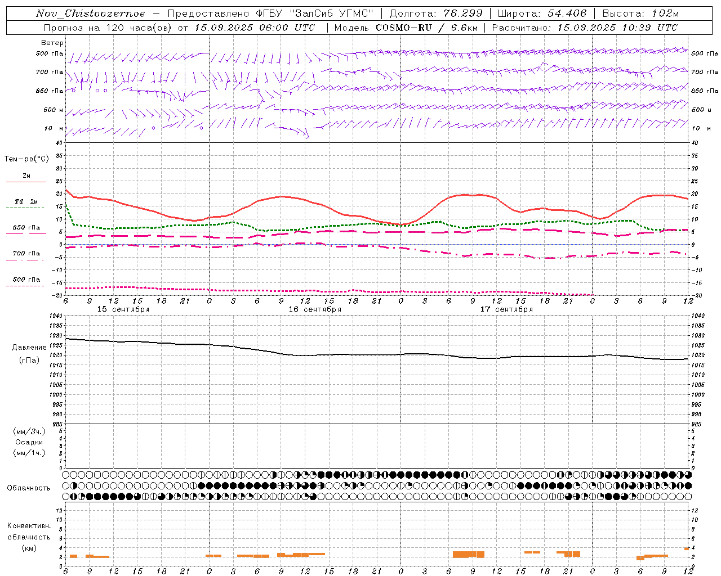
Task: Click the (мм/3ч.) precipitation unit label
Action: [29, 431]
